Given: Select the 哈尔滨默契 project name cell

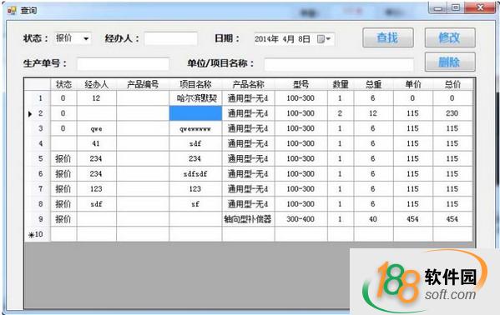Looking at the screenshot, I should pyautogui.click(x=195, y=98).
